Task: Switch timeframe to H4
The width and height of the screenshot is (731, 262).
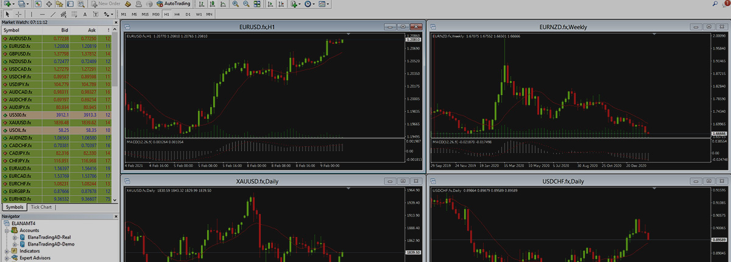Action: 177,14
